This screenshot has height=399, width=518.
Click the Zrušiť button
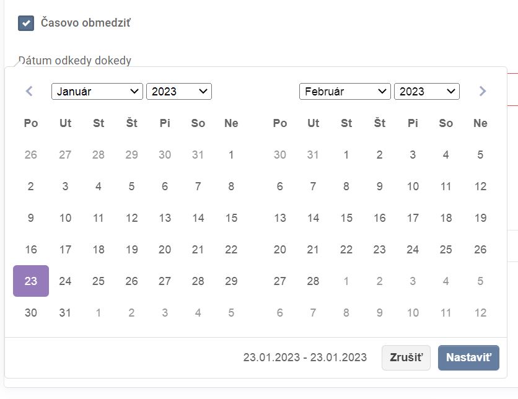pos(406,357)
